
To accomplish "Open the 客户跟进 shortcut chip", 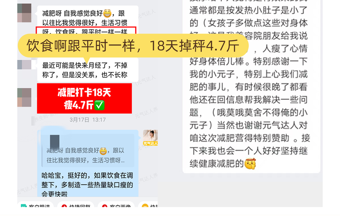I will pos(36,205).
